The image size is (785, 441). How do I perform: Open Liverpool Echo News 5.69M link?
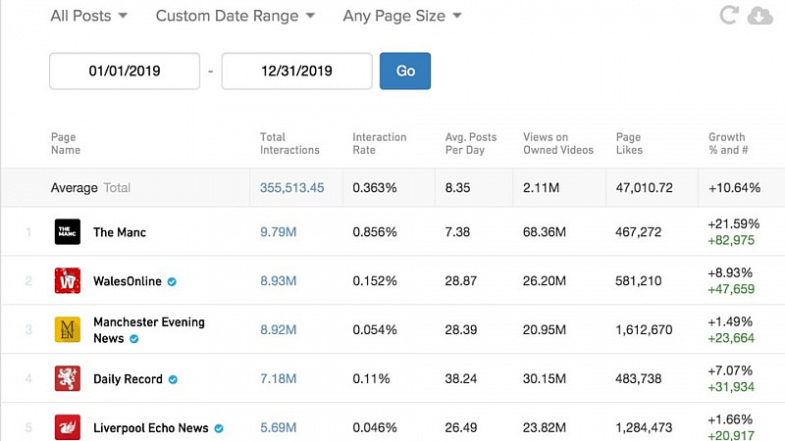278,428
